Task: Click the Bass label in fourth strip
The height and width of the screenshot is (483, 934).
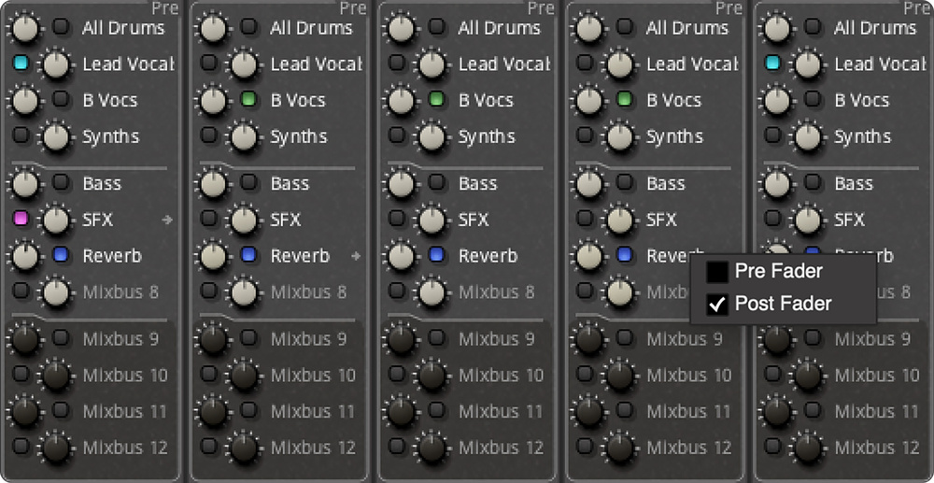Action: (x=665, y=184)
